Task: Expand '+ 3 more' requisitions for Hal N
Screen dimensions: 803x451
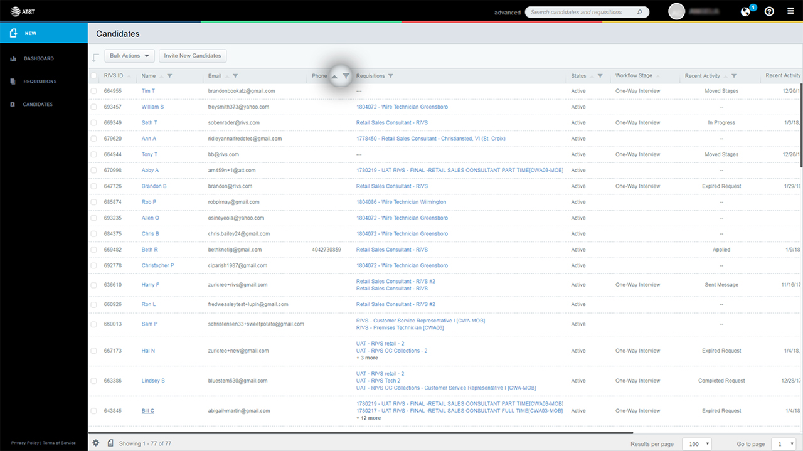Action: point(367,358)
